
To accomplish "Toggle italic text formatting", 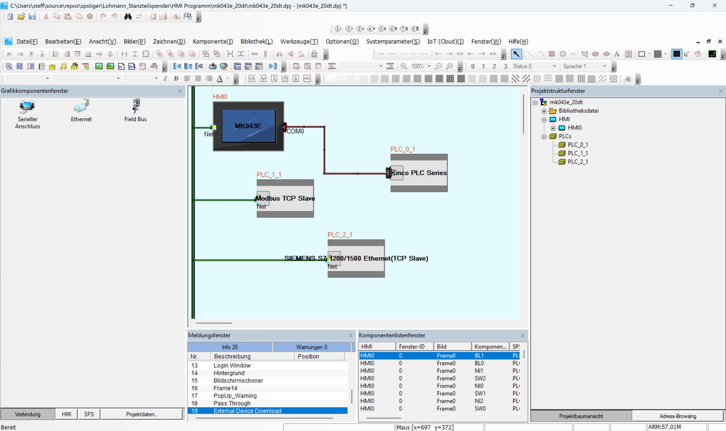I will point(164,78).
